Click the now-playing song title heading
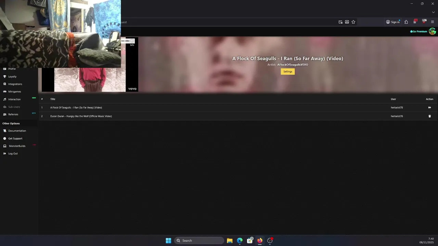This screenshot has height=246, width=438. [x=288, y=58]
